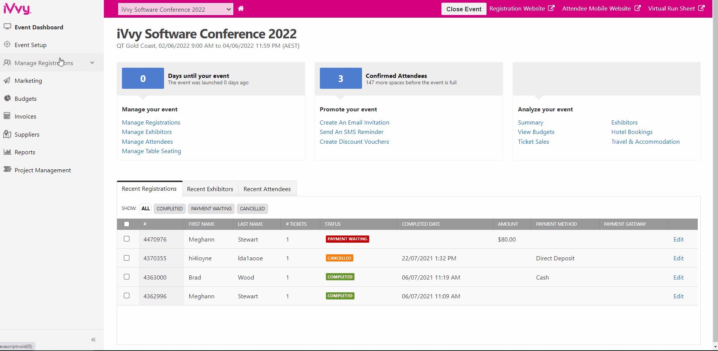Filter registrations by PAYMENT WAITING
Viewport: 718px width, 351px height.
click(x=211, y=209)
